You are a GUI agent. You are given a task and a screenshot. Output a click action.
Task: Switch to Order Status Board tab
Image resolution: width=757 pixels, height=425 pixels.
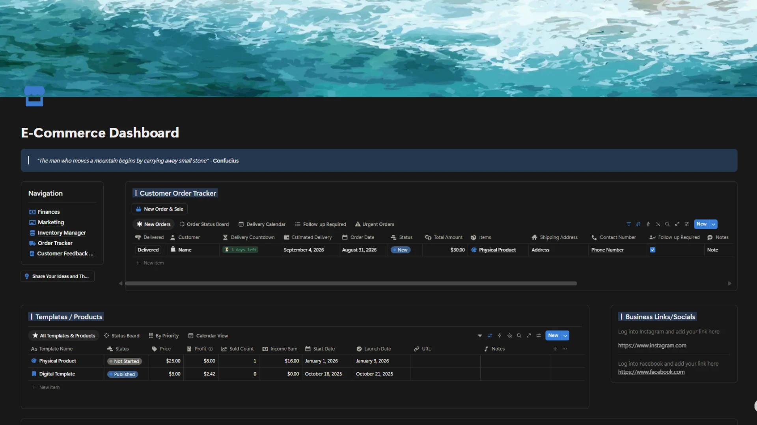204,224
